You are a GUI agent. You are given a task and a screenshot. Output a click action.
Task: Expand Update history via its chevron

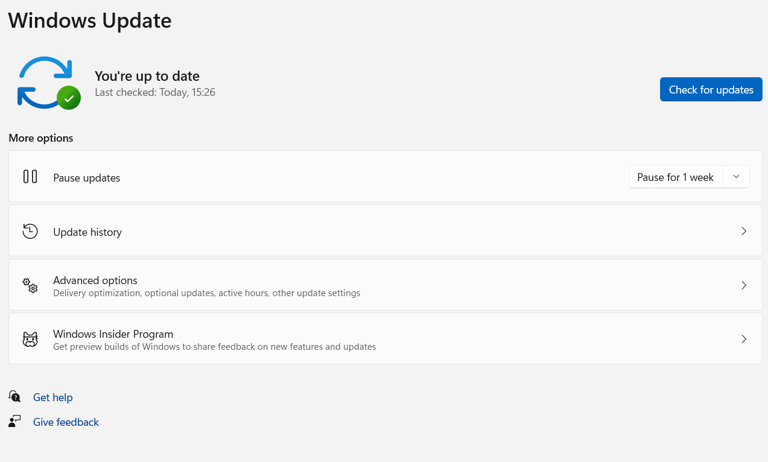tap(744, 231)
